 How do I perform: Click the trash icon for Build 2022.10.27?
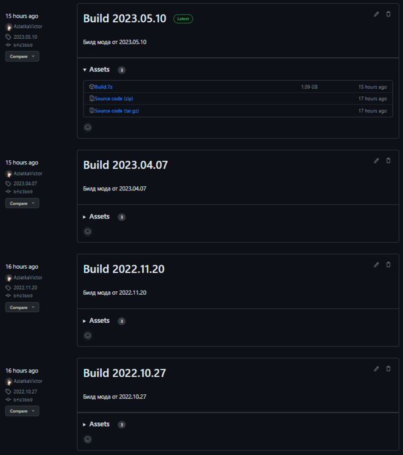click(388, 368)
